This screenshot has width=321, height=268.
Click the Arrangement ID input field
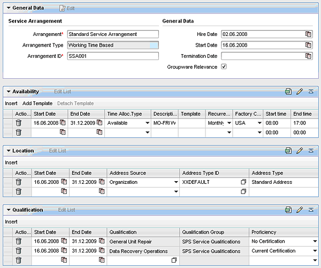[x=113, y=56]
